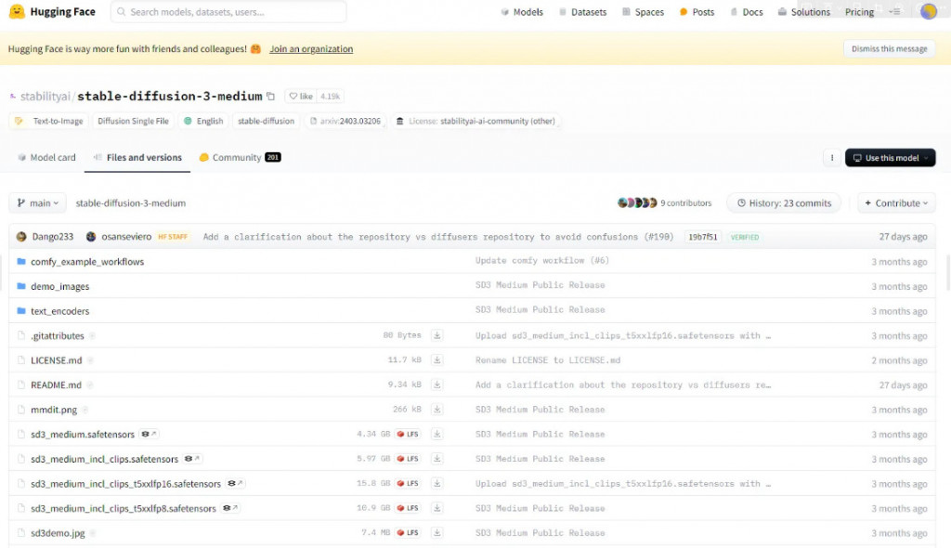Image resolution: width=951 pixels, height=548 pixels.
Task: Expand the main branch dropdown
Action: click(x=37, y=202)
